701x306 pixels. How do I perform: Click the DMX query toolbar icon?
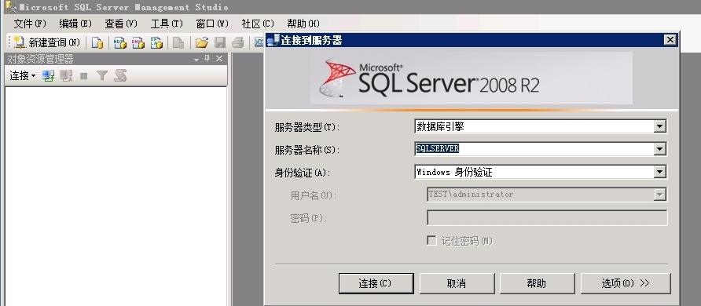(x=138, y=43)
